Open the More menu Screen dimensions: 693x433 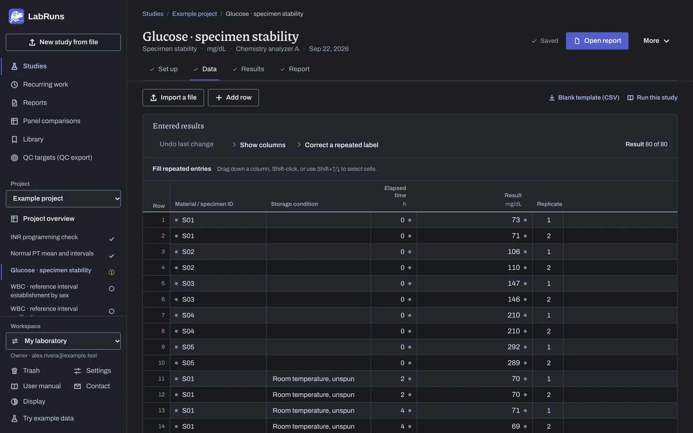[x=656, y=41]
